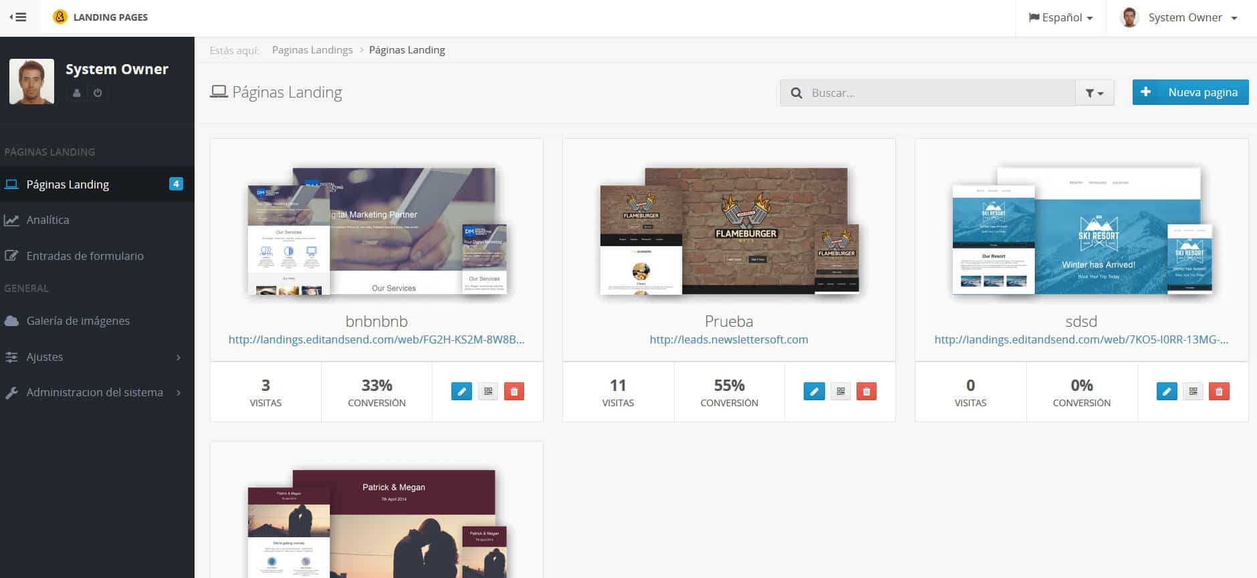This screenshot has width=1257, height=578.
Task: Expand the Ajustes submenu
Action: [x=97, y=357]
